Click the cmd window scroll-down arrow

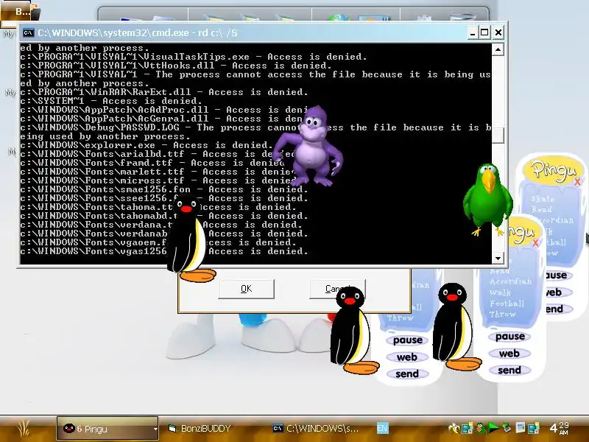pos(498,258)
